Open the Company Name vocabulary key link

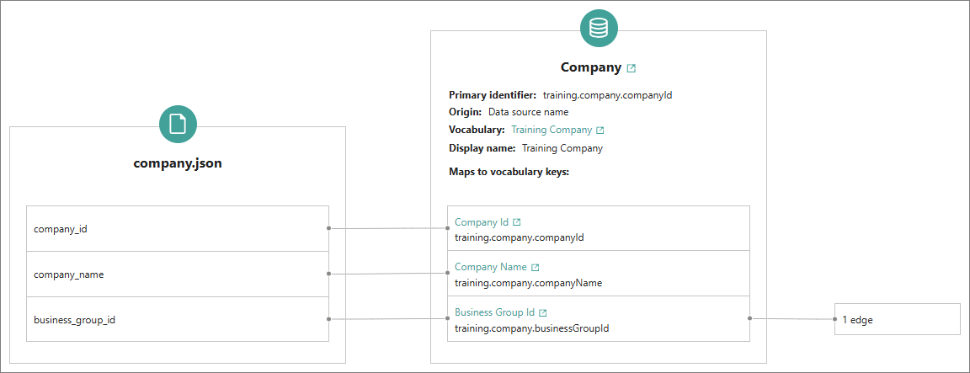tap(491, 267)
